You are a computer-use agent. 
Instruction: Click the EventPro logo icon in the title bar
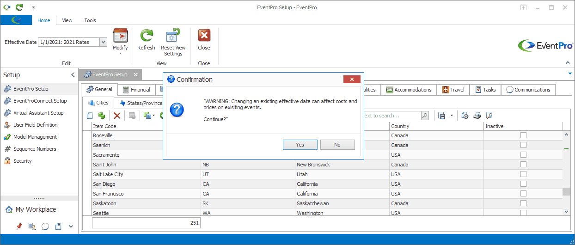point(6,7)
